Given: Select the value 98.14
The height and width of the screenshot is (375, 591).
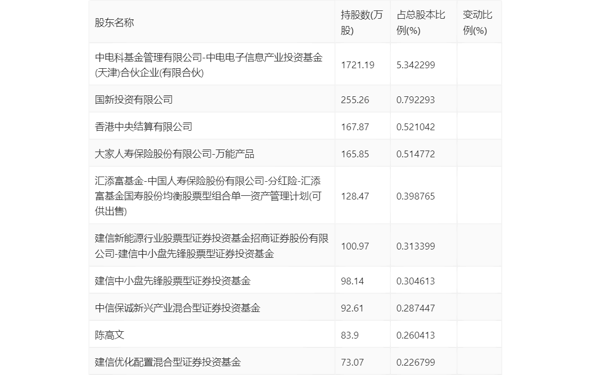Looking at the screenshot, I should coord(352,281).
